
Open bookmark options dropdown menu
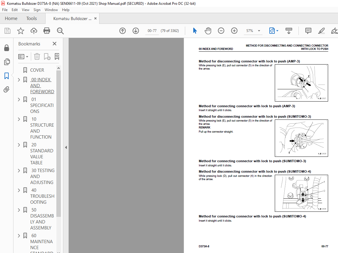[x=23, y=56]
